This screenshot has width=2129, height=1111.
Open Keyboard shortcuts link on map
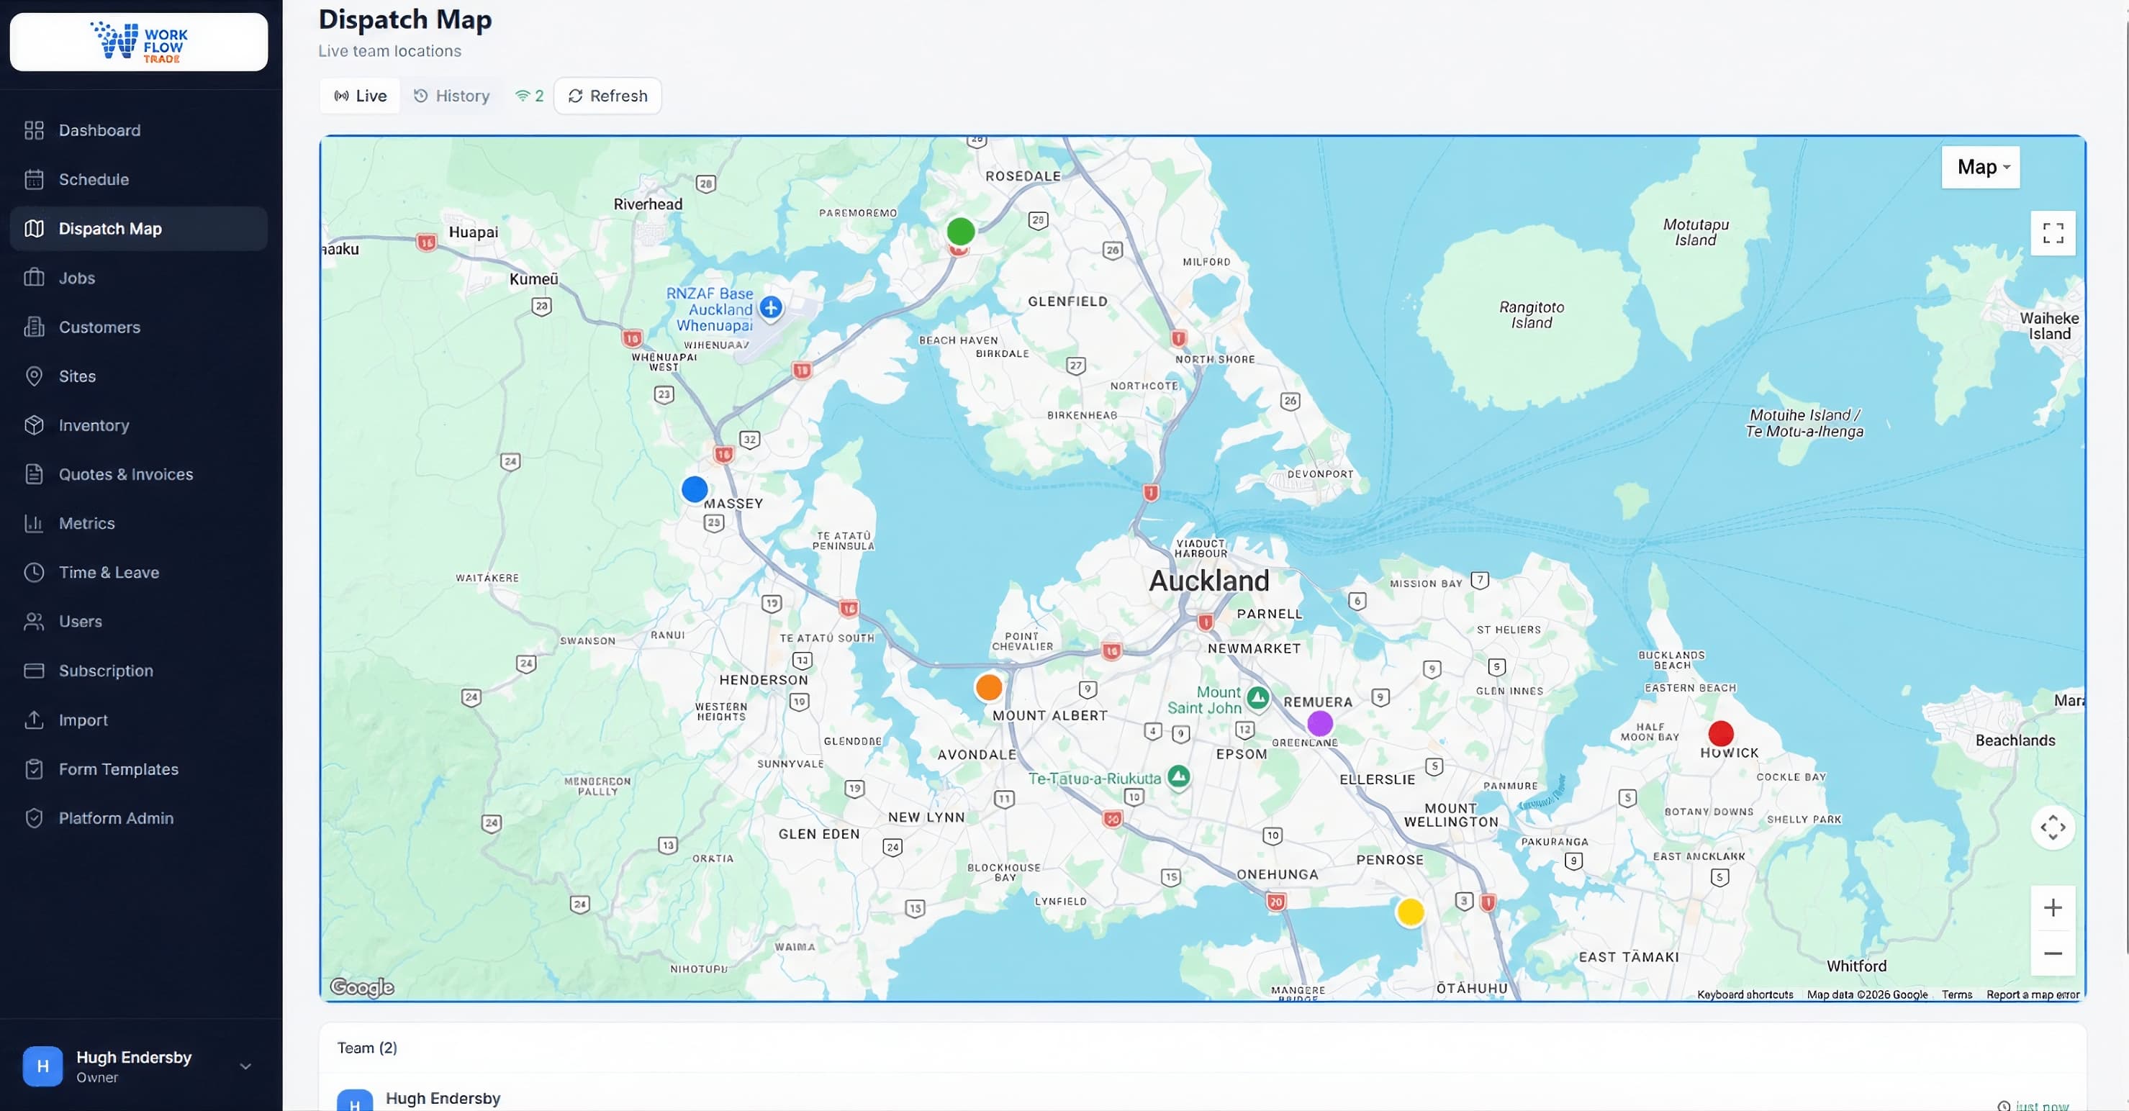pyautogui.click(x=1745, y=994)
